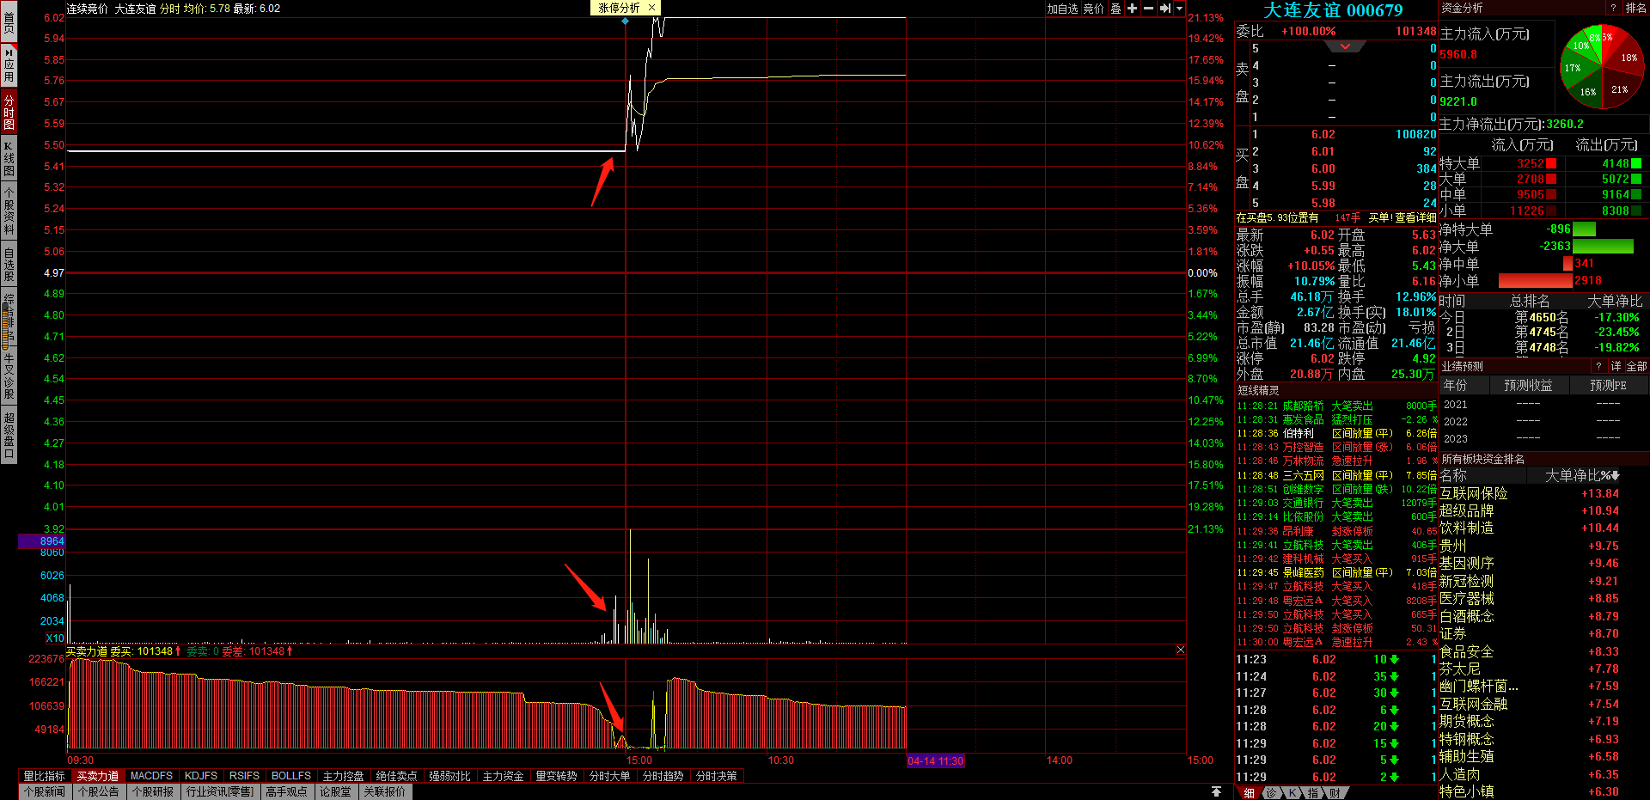
Task: Close the 买卖力道 indicator panel
Action: click(1180, 650)
